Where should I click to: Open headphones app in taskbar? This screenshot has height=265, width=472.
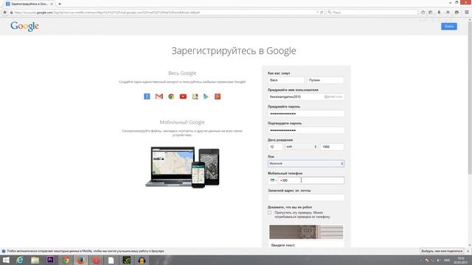point(142,260)
